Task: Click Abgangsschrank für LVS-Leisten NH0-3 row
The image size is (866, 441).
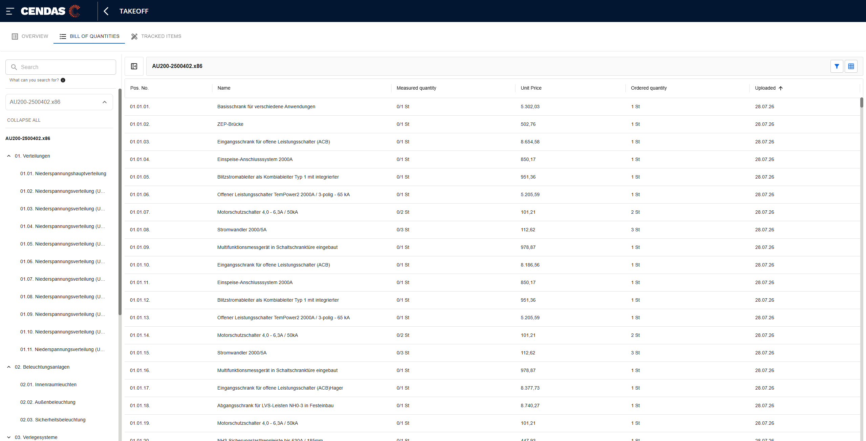Action: (x=492, y=405)
